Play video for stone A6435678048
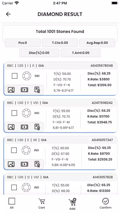The height and width of the screenshot is (214, 120). tap(24, 90)
